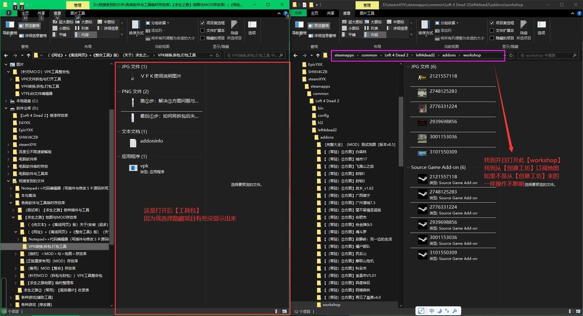Open help button in workshop window
Screen dimensions: 583x316
(579, 13)
